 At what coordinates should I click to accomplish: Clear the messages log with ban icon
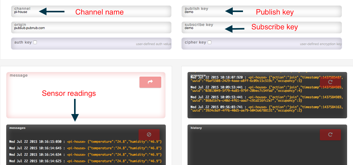point(149,135)
